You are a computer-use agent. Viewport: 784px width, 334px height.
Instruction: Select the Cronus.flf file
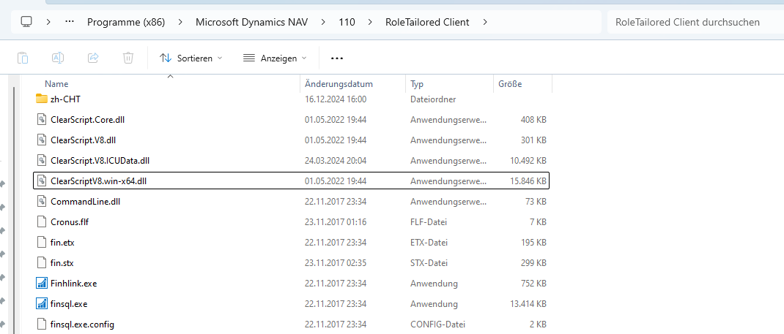pos(70,222)
